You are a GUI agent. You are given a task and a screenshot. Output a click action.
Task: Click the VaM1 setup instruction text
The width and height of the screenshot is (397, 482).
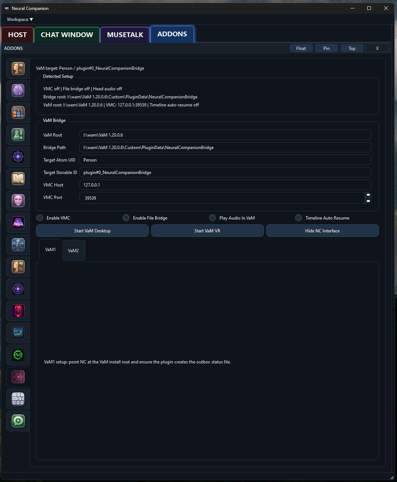pos(137,362)
